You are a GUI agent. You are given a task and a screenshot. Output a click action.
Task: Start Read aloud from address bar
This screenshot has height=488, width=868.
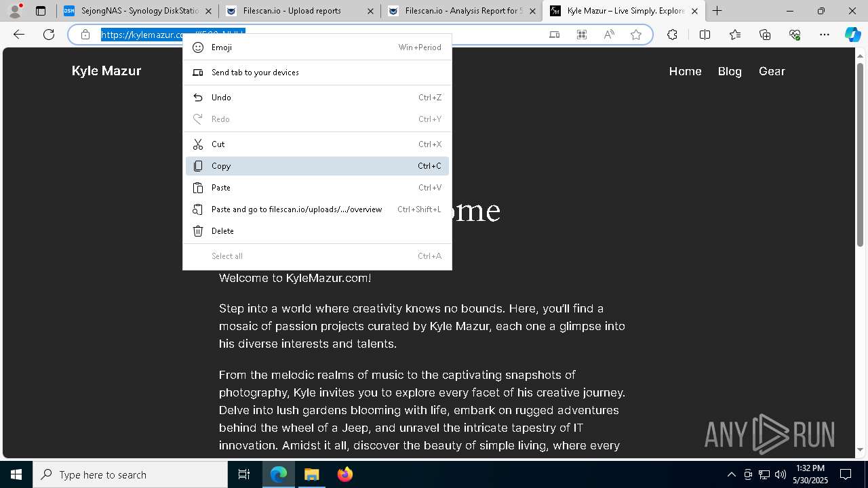609,35
